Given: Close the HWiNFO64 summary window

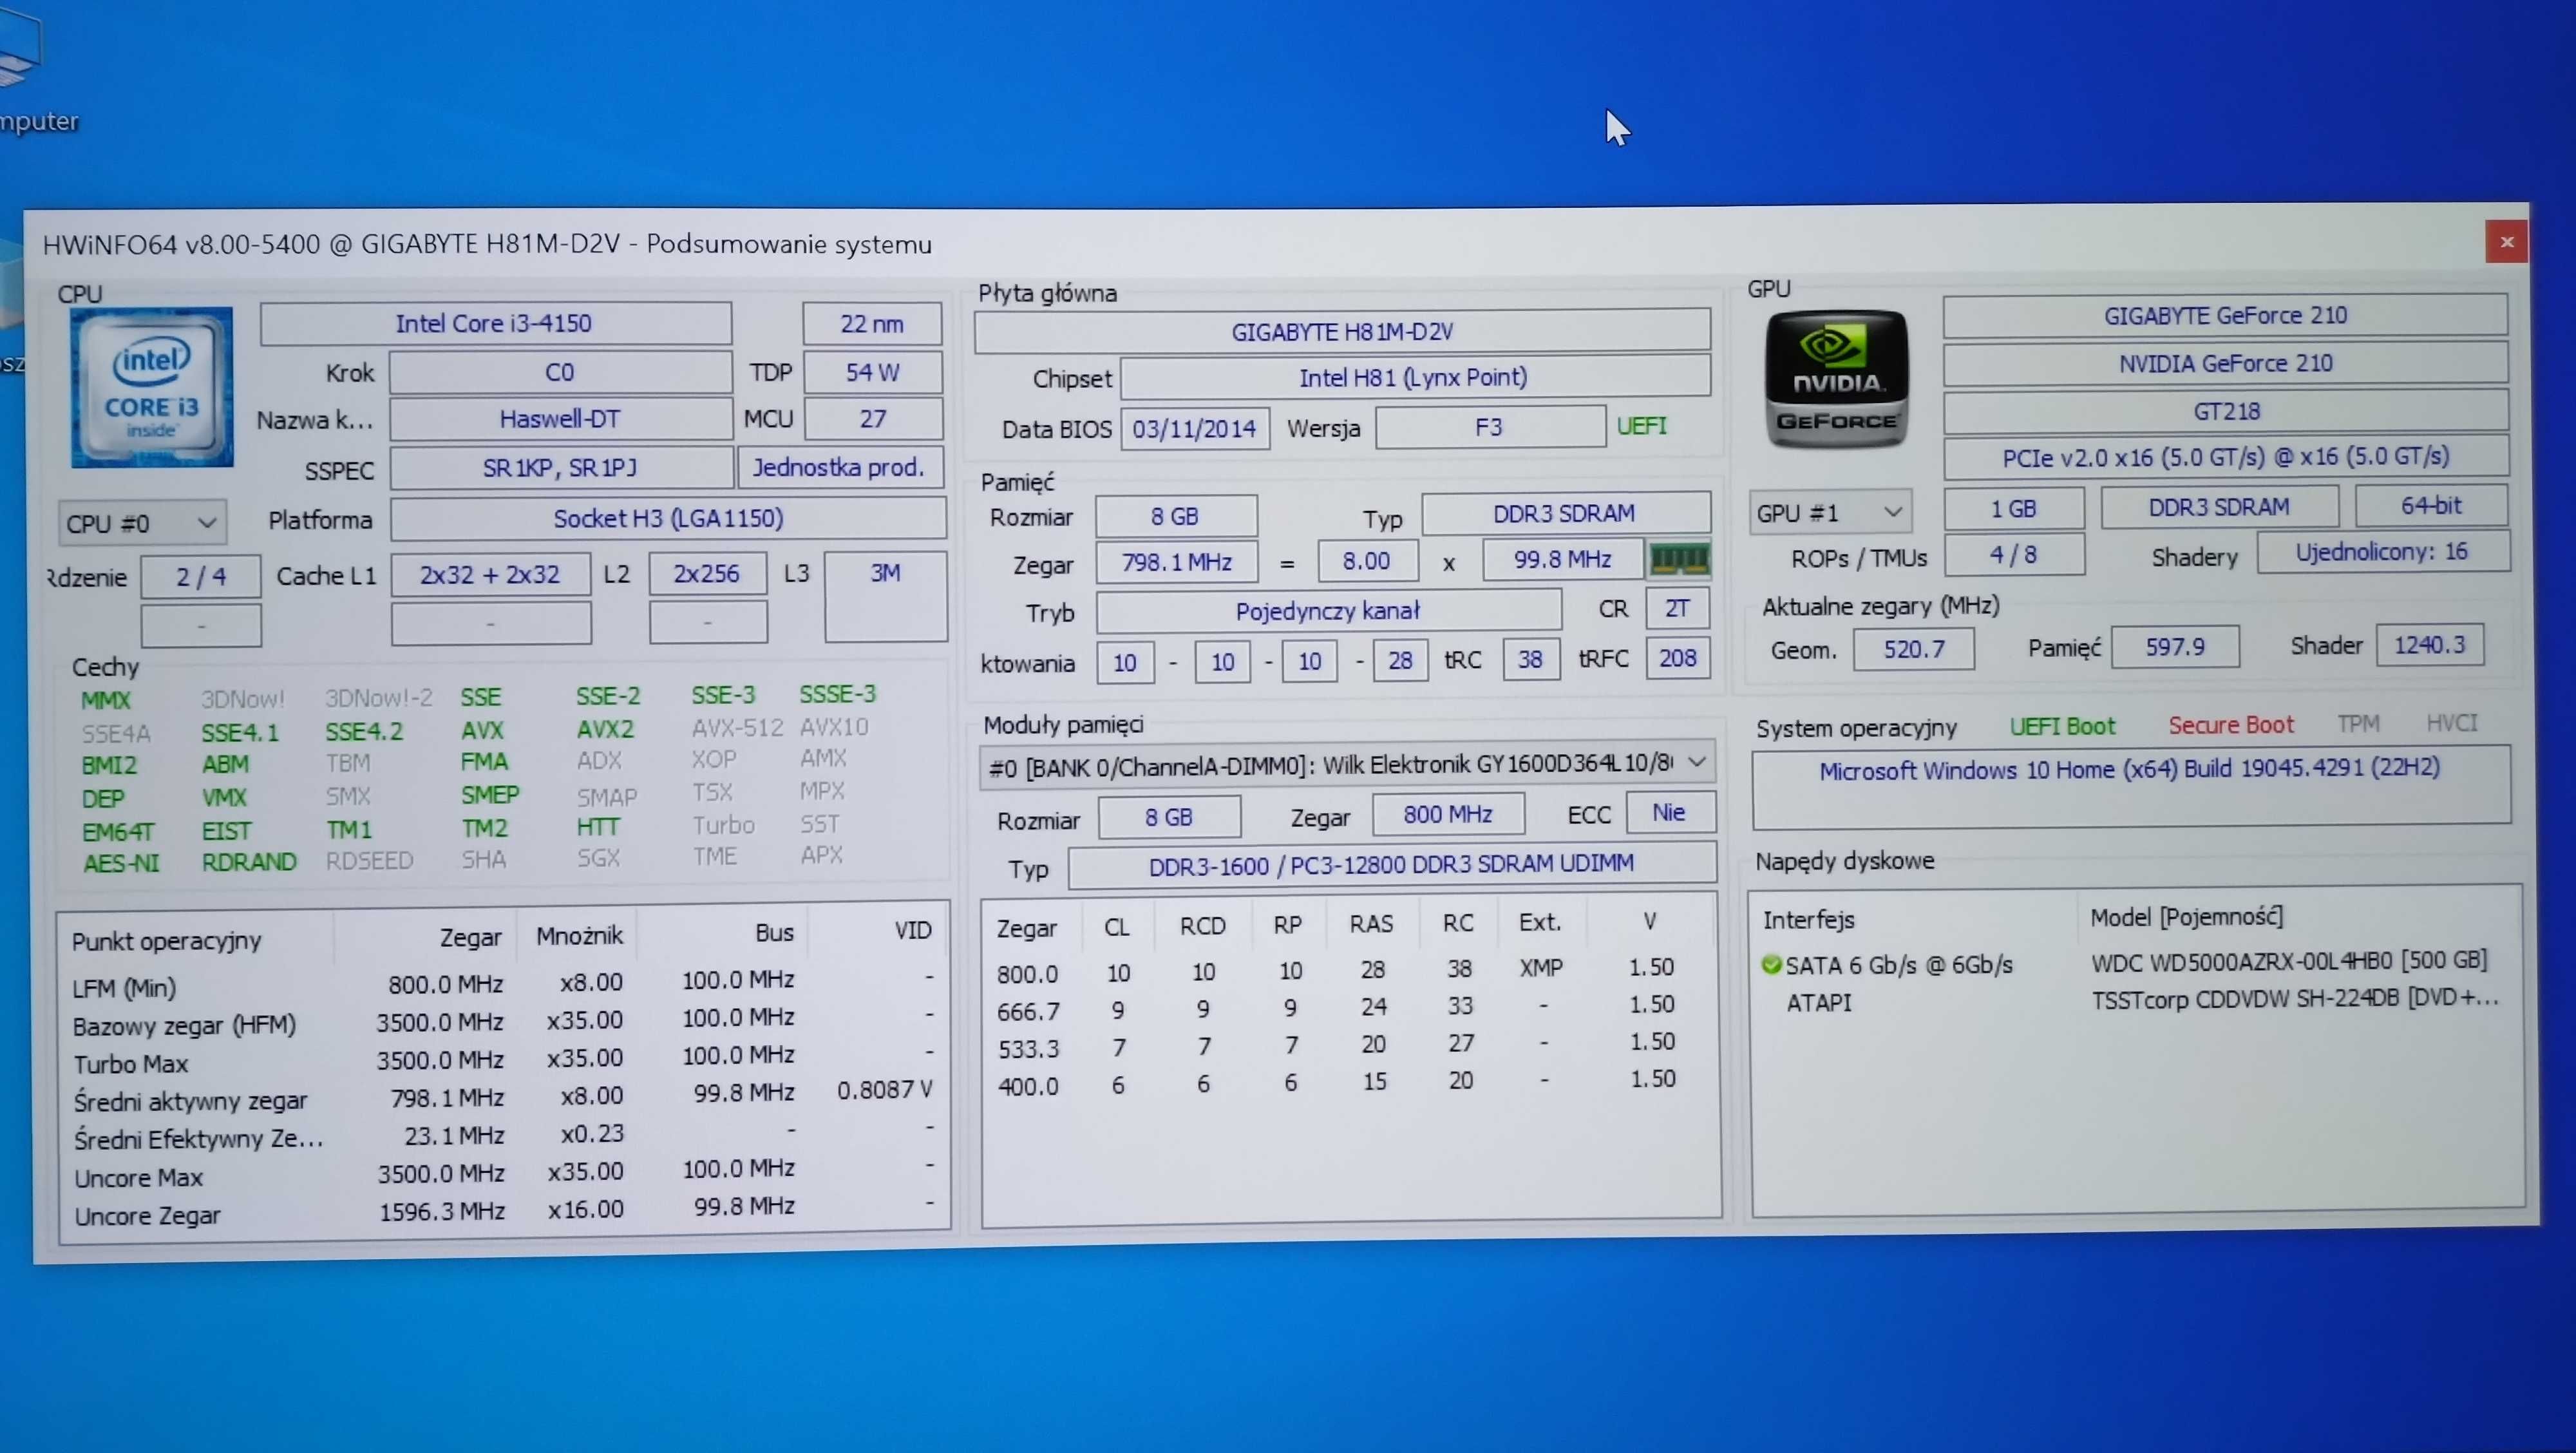Looking at the screenshot, I should 2506,241.
